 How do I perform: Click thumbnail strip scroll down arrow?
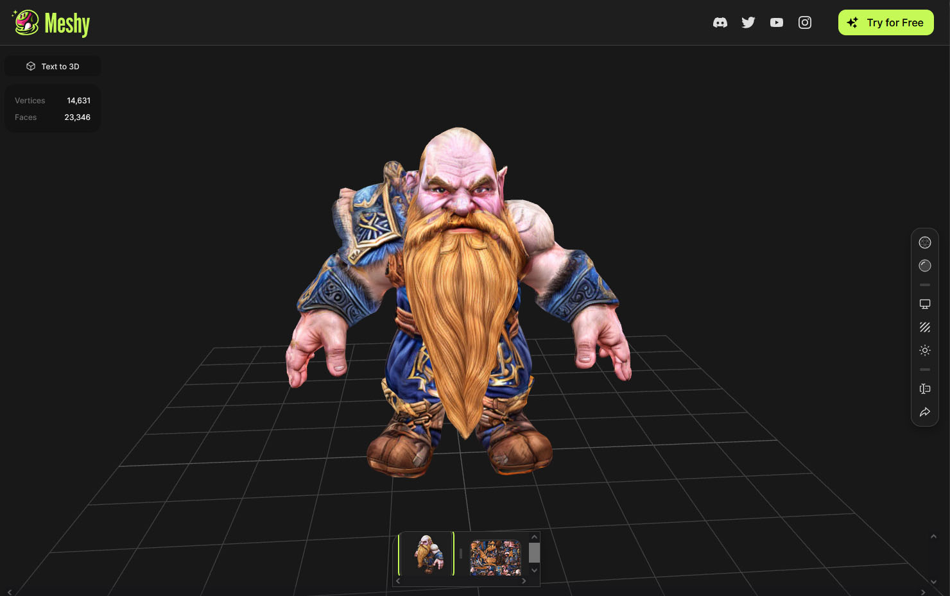[x=534, y=570]
